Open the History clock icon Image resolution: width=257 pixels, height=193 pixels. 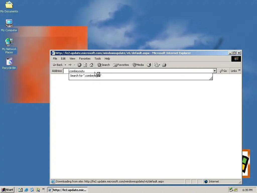click(x=149, y=65)
